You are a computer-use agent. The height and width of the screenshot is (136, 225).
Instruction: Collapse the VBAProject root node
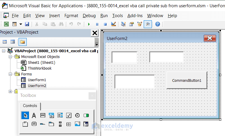(x=3, y=51)
